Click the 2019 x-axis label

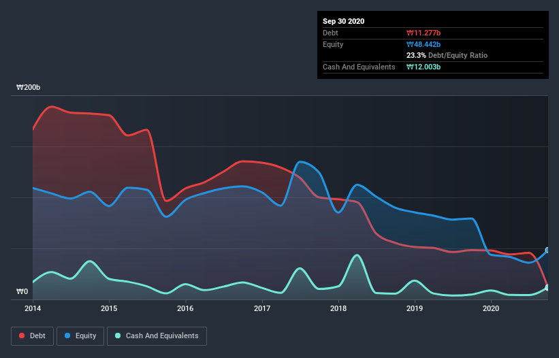pyautogui.click(x=415, y=308)
